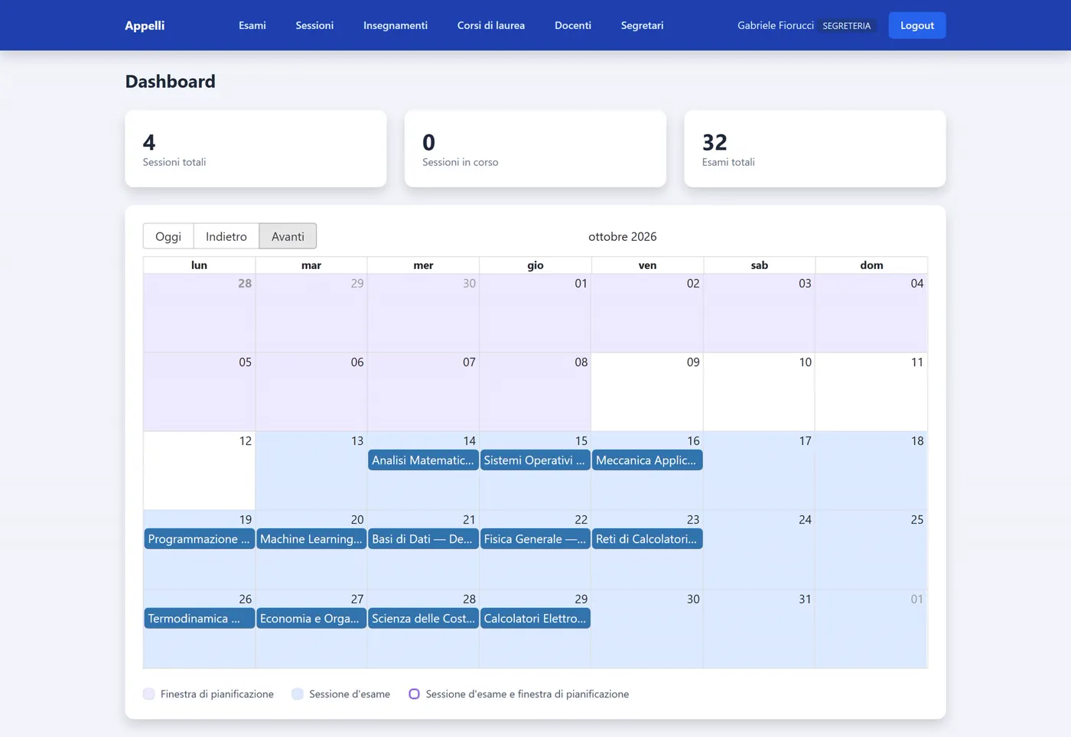The image size is (1071, 737).
Task: Open the Machine Learning exam event
Action: pos(311,539)
